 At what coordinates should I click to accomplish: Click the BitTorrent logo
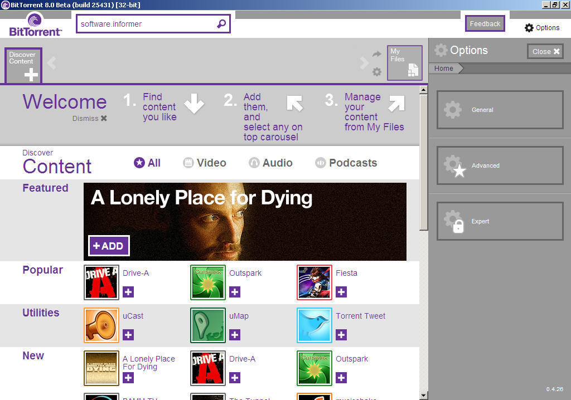(x=35, y=25)
